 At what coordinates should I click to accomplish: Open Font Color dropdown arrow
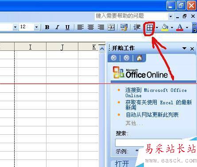point(187,27)
